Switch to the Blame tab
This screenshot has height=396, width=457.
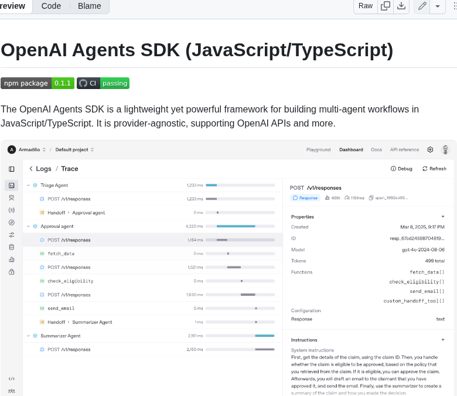click(x=89, y=6)
